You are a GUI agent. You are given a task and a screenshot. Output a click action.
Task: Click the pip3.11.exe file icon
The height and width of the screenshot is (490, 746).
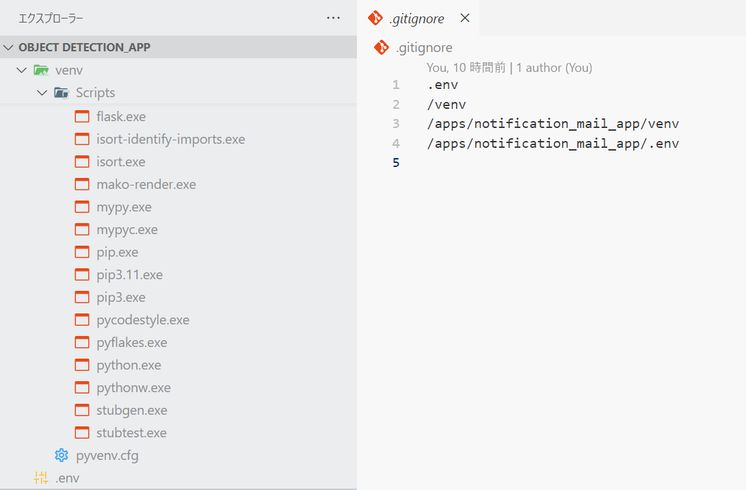coord(82,274)
